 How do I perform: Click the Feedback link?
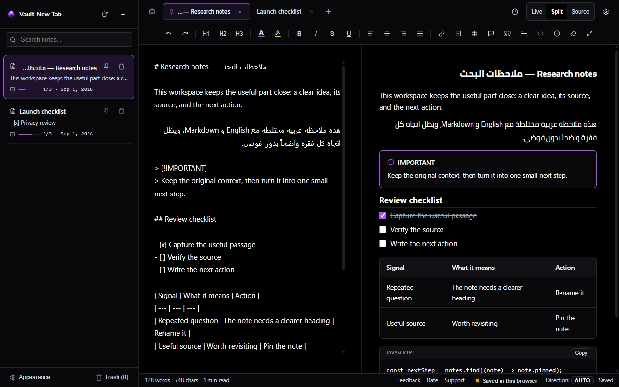[x=409, y=380]
